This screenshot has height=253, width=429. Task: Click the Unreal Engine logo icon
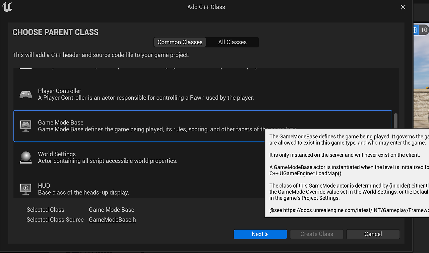(7, 7)
